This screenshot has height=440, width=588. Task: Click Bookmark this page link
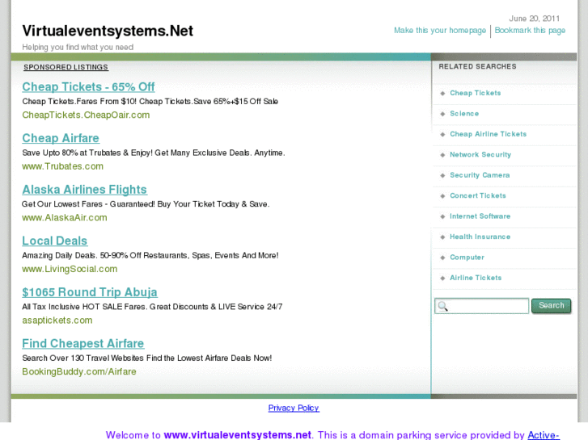(530, 31)
